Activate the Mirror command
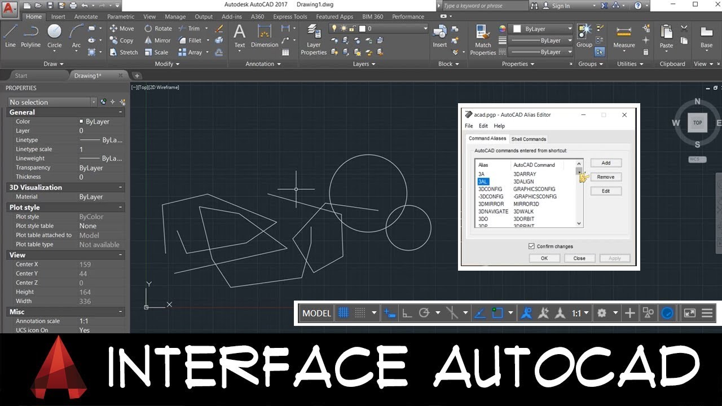 (x=157, y=40)
